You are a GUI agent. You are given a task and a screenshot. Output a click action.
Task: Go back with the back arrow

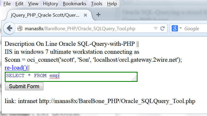click(9, 28)
